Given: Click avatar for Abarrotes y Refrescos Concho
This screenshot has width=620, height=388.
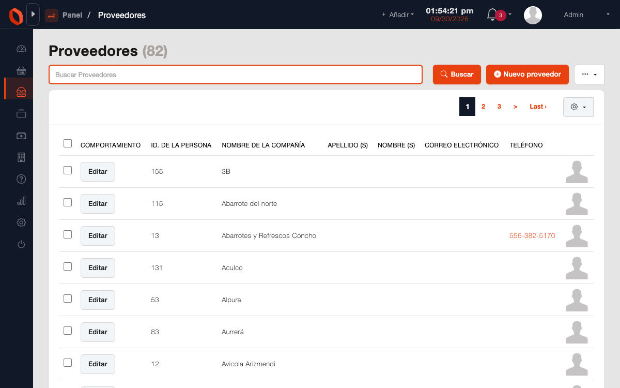Looking at the screenshot, I should (x=577, y=236).
